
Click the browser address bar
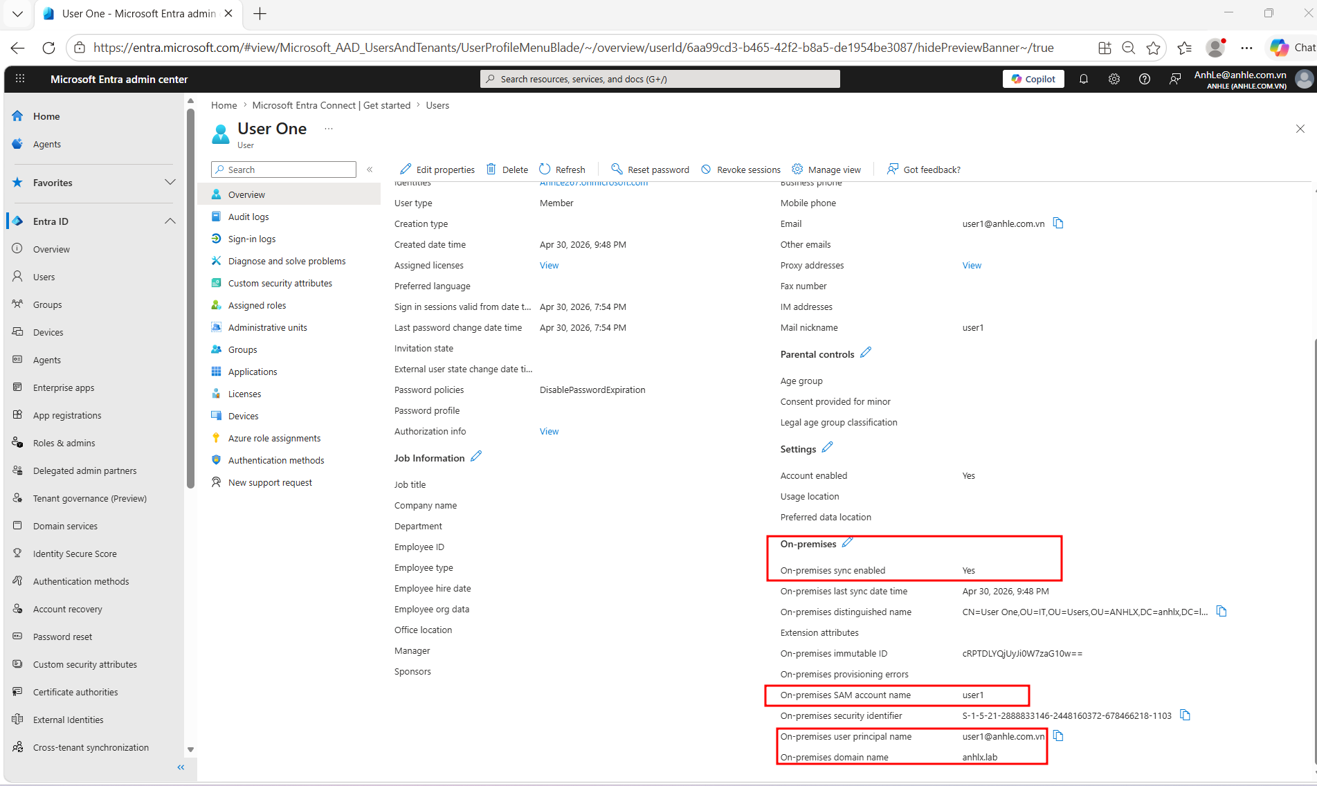click(574, 48)
